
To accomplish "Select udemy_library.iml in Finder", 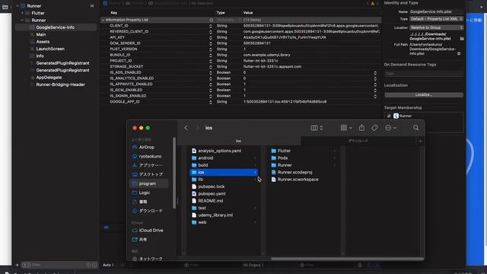I will [215, 215].
